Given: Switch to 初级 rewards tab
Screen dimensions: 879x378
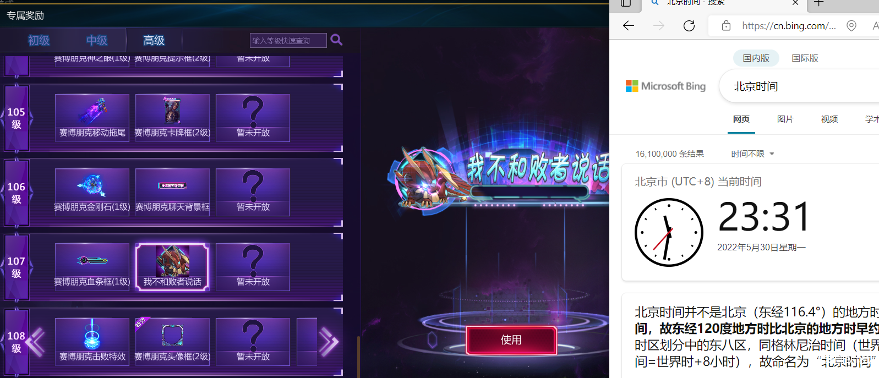Looking at the screenshot, I should (x=39, y=40).
